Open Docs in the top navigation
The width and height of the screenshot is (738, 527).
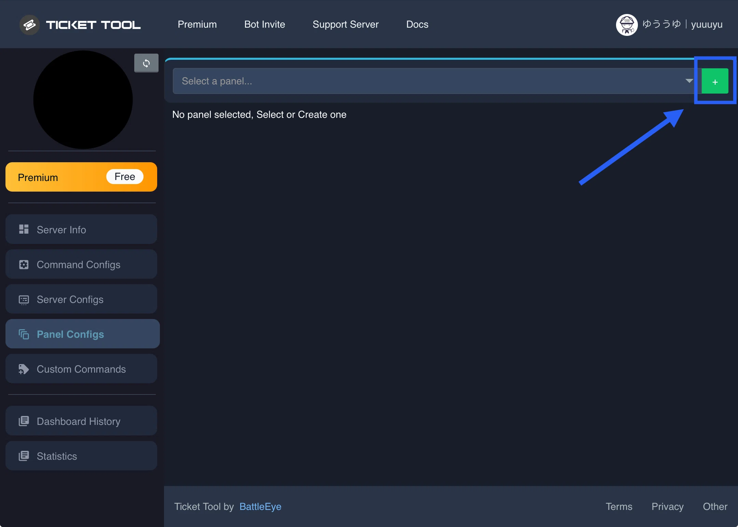click(x=417, y=24)
